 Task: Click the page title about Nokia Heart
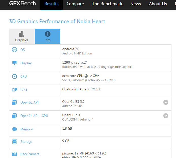tap(57, 22)
